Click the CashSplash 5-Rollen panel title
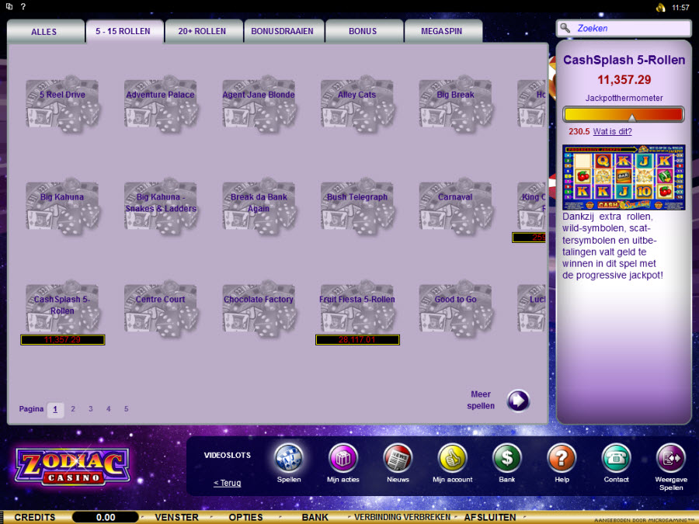 [624, 60]
